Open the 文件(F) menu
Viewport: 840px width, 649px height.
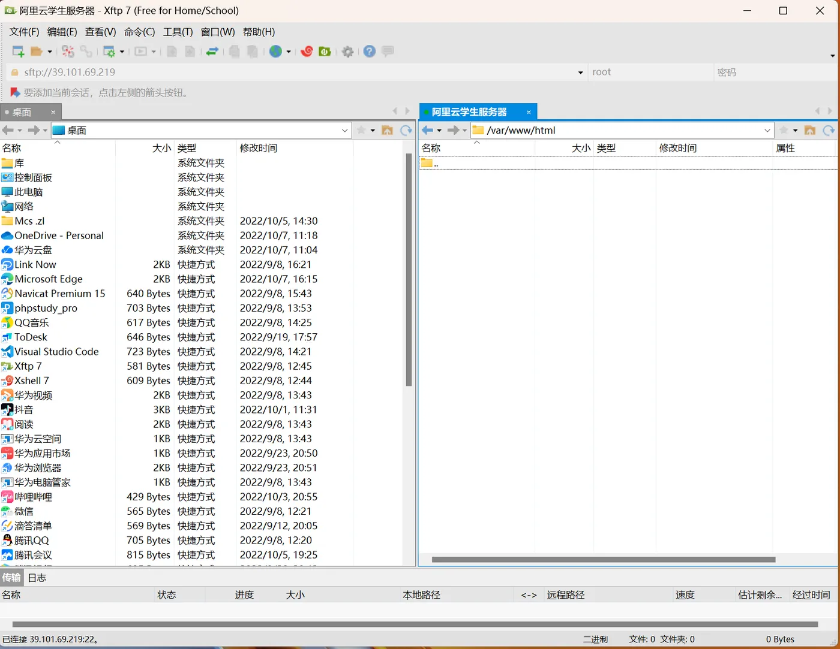click(x=24, y=32)
